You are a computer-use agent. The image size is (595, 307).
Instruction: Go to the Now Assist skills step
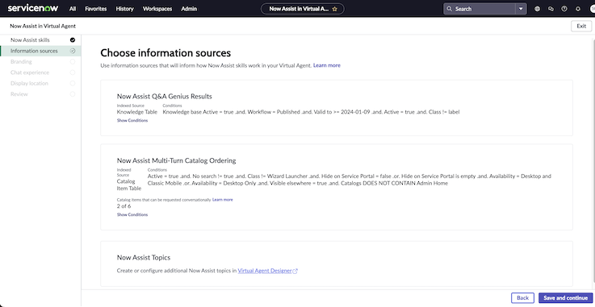pyautogui.click(x=40, y=39)
